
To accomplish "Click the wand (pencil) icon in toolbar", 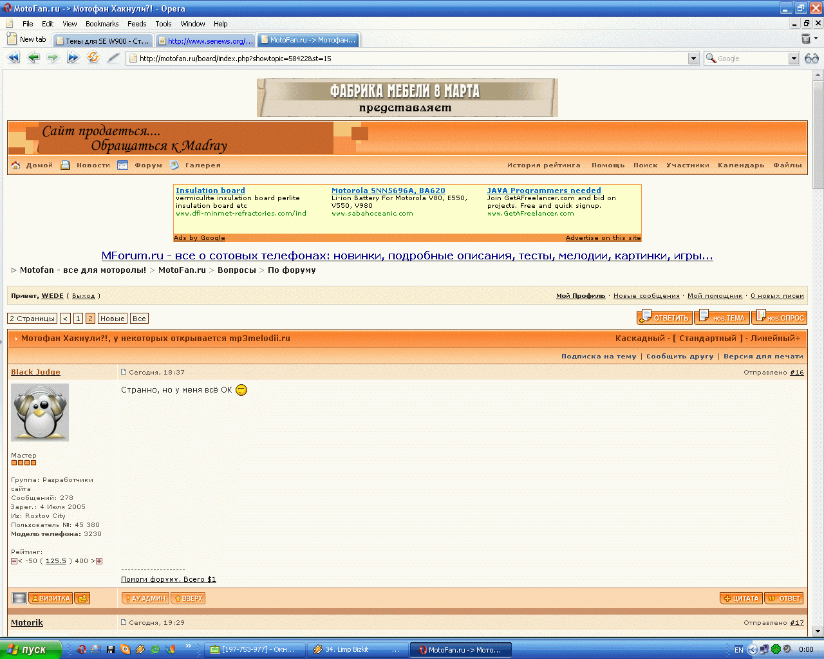I will pyautogui.click(x=113, y=58).
